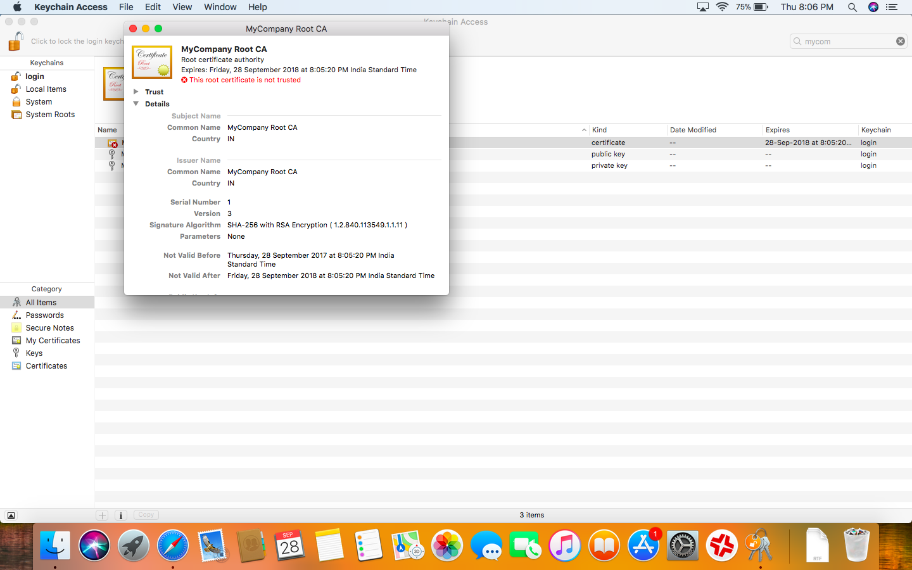Click the certificate icon in the dialog

coord(152,62)
